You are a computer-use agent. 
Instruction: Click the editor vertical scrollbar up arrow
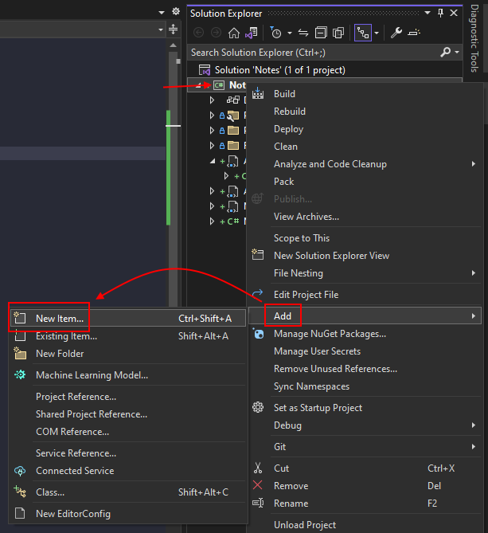point(174,45)
